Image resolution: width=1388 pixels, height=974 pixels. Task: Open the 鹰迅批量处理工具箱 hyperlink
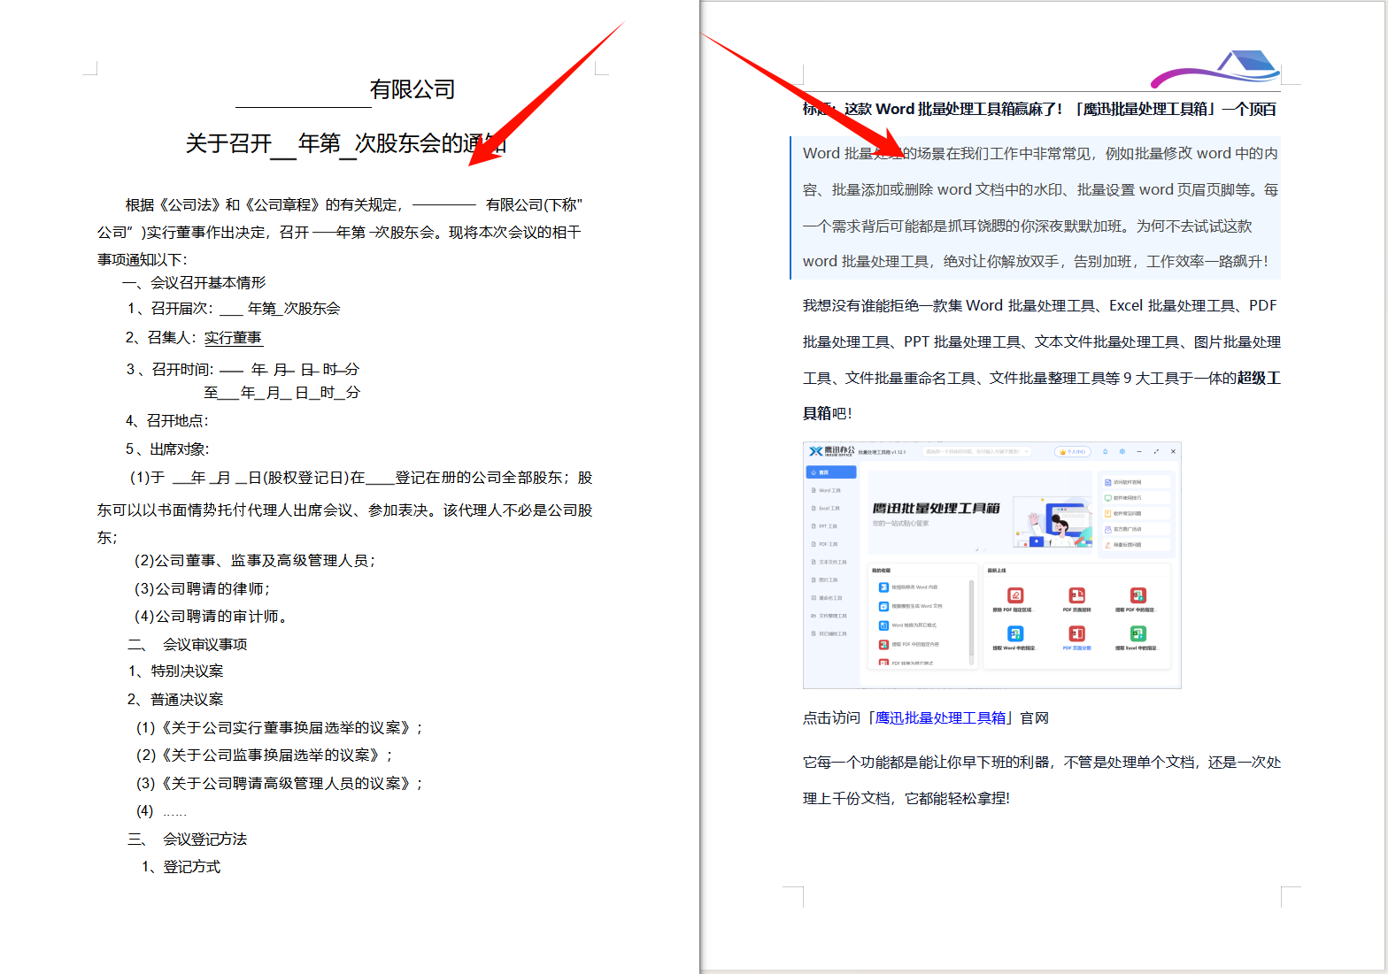pyautogui.click(x=940, y=717)
